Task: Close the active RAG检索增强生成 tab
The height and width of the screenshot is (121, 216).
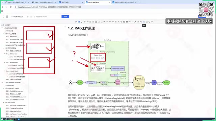Action: (109, 2)
